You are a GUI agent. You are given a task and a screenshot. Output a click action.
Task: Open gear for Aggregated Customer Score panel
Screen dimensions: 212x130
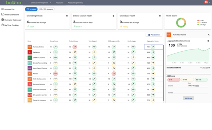tap(208, 41)
